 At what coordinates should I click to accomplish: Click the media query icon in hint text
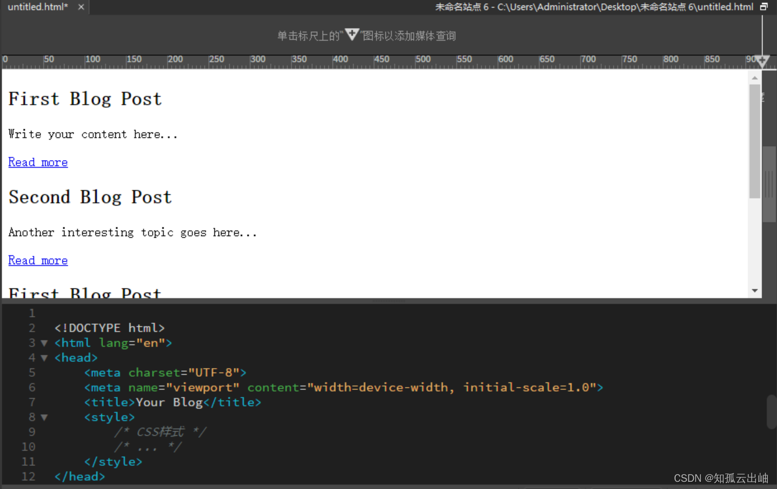(x=352, y=35)
